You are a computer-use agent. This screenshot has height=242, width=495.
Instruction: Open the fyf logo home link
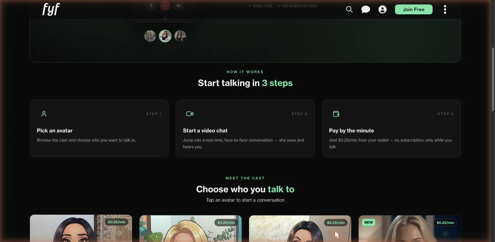(51, 9)
